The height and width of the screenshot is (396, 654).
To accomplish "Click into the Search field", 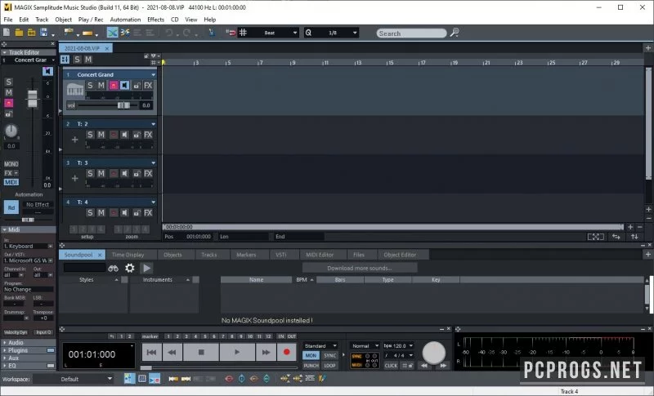I will (411, 33).
